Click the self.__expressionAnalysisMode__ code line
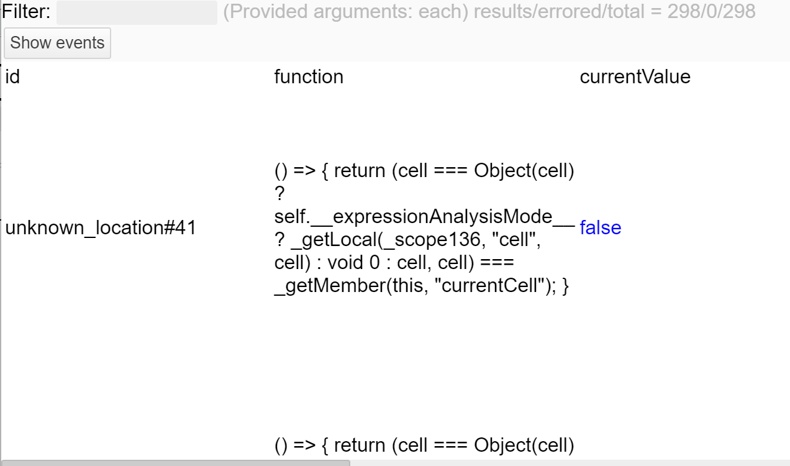This screenshot has height=466, width=790. tap(413, 217)
